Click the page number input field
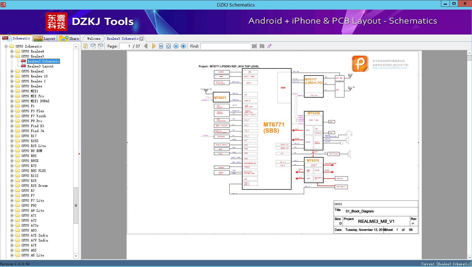 [x=125, y=46]
